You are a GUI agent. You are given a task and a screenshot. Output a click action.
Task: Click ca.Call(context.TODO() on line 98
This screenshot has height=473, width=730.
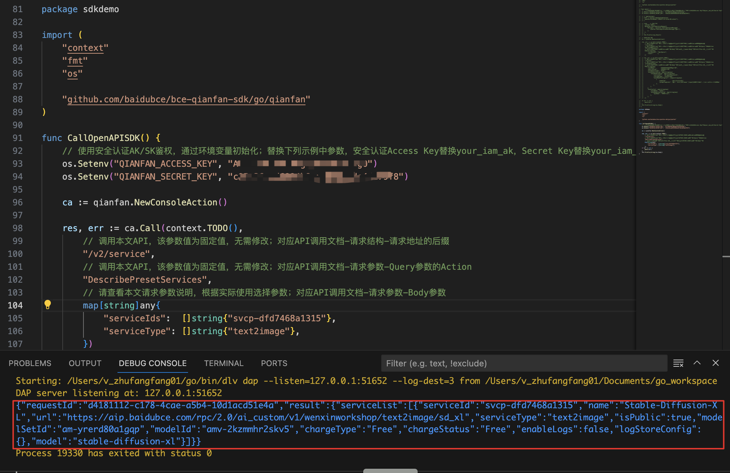pos(181,228)
